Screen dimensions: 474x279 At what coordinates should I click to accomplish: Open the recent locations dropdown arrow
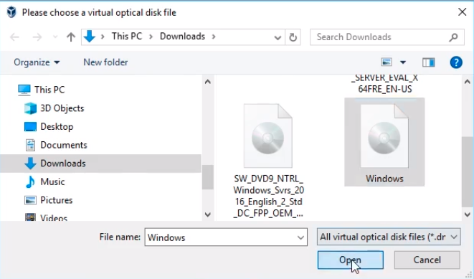[x=55, y=37]
